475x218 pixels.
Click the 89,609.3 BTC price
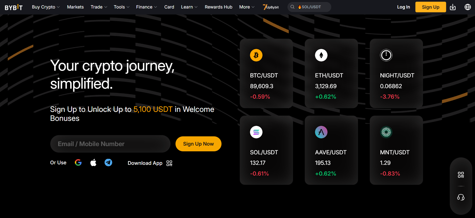coord(262,86)
